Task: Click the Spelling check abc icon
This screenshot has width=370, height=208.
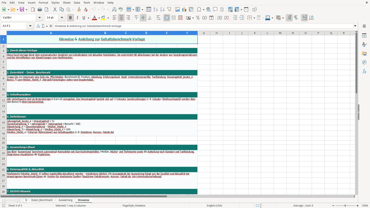Action: 121,10
